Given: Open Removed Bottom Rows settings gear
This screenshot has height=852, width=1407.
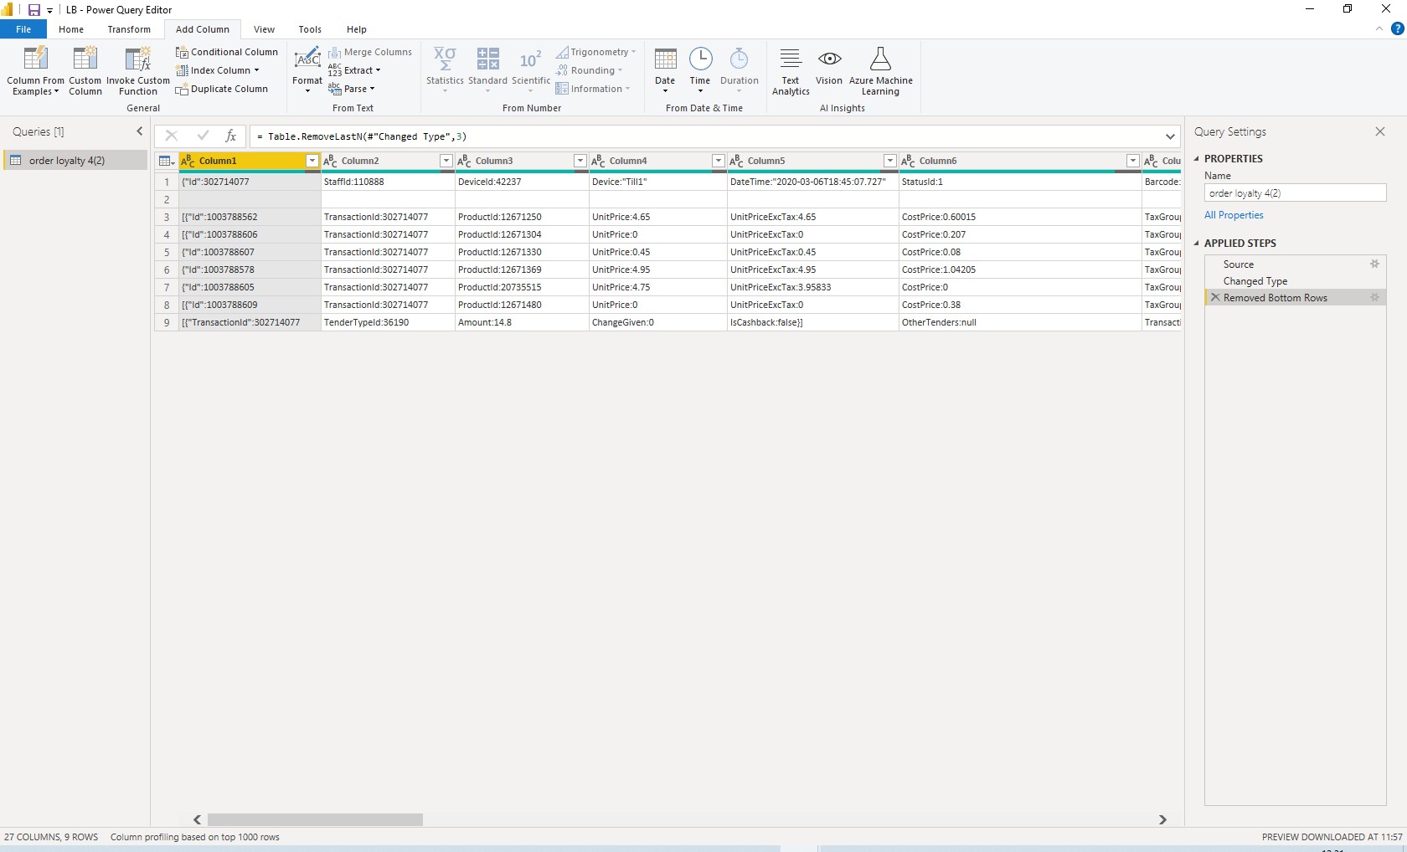Looking at the screenshot, I should (1374, 297).
